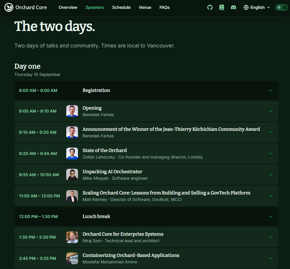
Task: Open the Discord community icon
Action: pyautogui.click(x=233, y=7)
